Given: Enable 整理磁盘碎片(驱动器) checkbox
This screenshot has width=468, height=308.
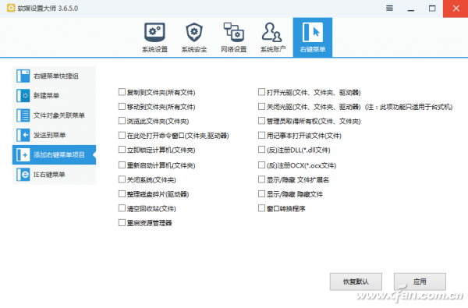Looking at the screenshot, I should (122, 193).
